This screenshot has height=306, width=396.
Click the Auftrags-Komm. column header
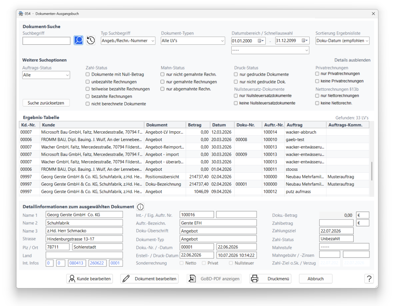pos(348,125)
